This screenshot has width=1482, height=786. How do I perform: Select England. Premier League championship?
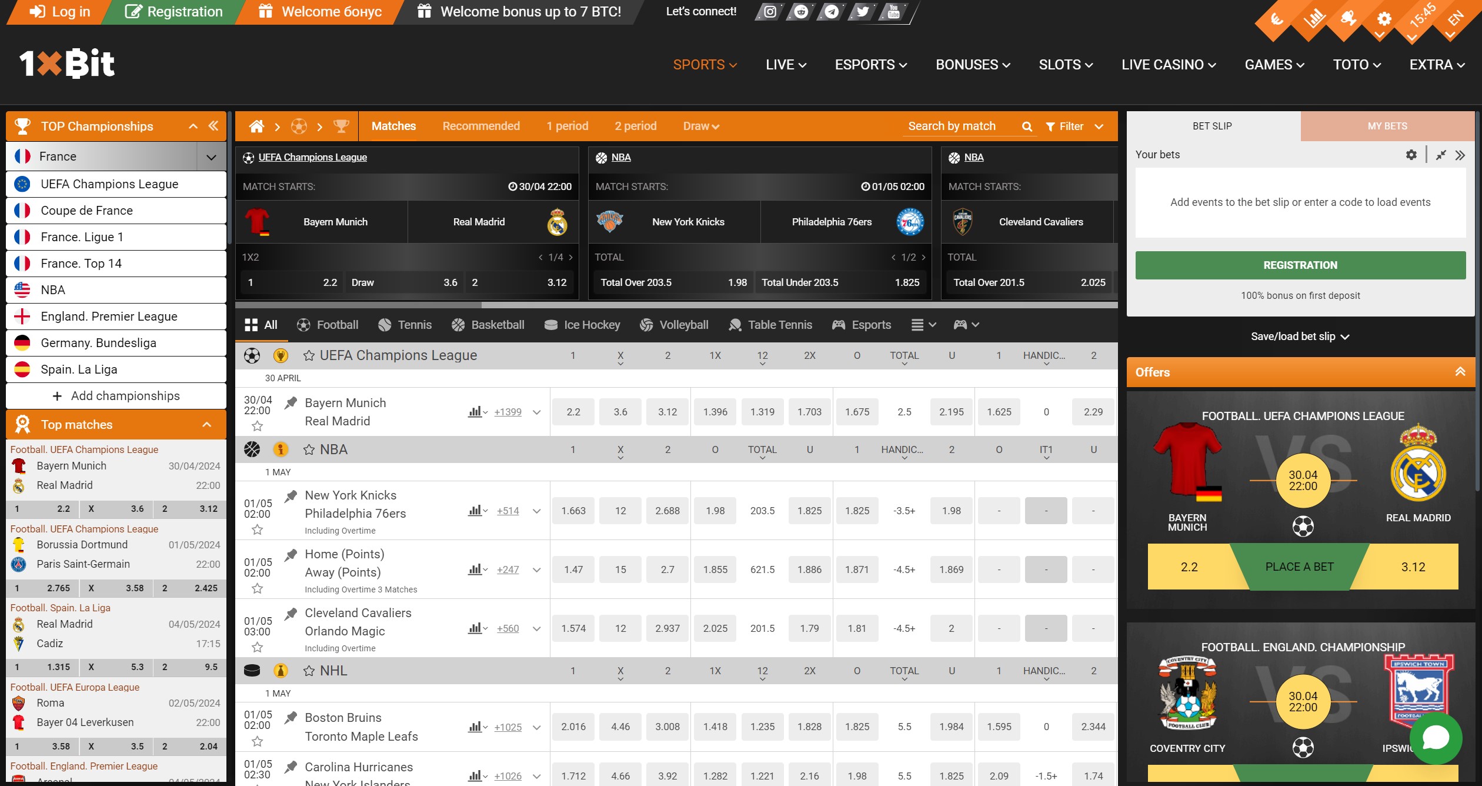pyautogui.click(x=116, y=317)
